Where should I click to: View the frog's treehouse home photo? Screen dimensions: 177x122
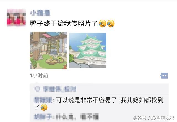(x=48, y=50)
